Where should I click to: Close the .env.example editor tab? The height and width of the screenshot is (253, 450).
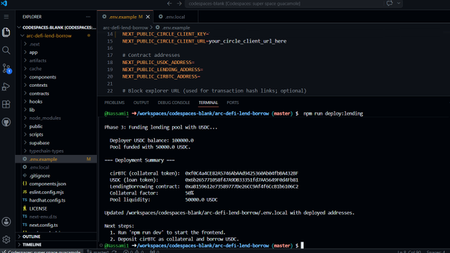148,17
